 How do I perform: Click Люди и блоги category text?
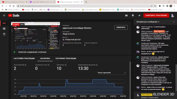(x=69, y=34)
